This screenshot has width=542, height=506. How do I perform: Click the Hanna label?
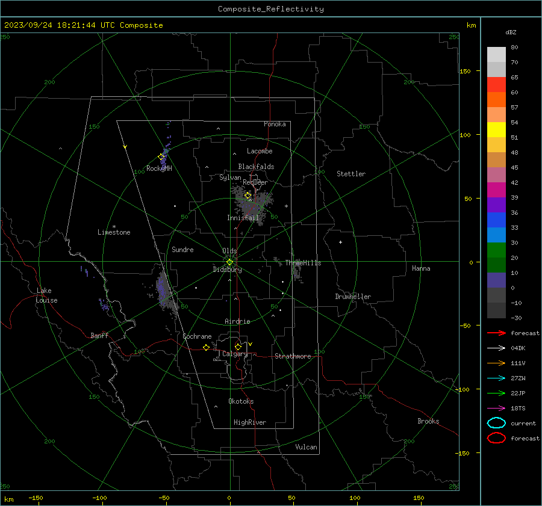[421, 268]
